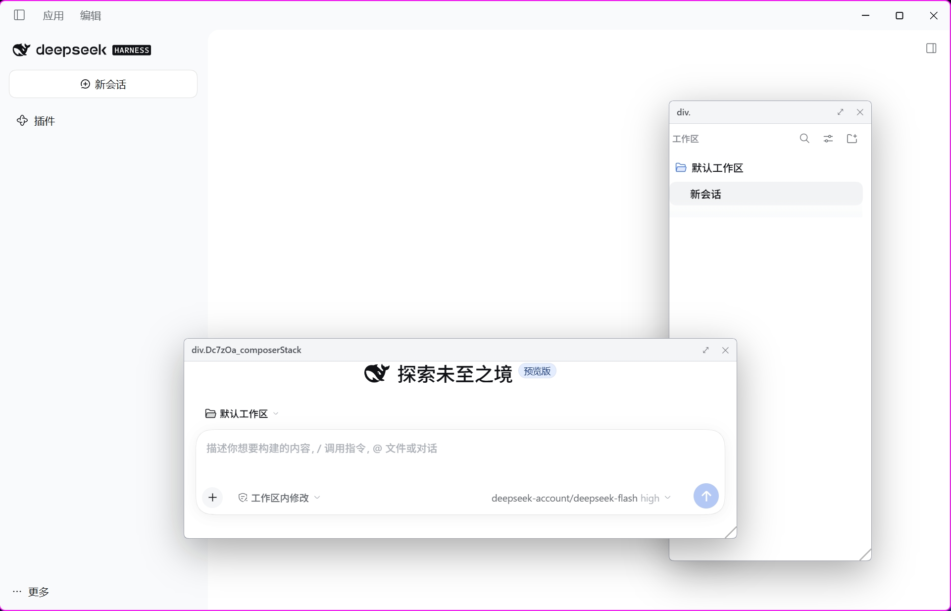
Task: Close the composerStack panel
Action: tap(726, 350)
